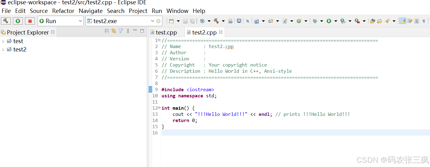Screen dimensions: 430x167
Task: Close the Project Explorer view
Action: pos(53,32)
